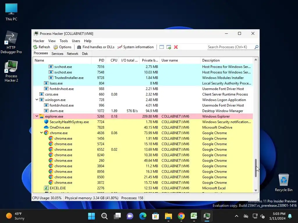Open the Hacker menu
Image resolution: width=298 pixels, height=223 pixels.
click(39, 41)
